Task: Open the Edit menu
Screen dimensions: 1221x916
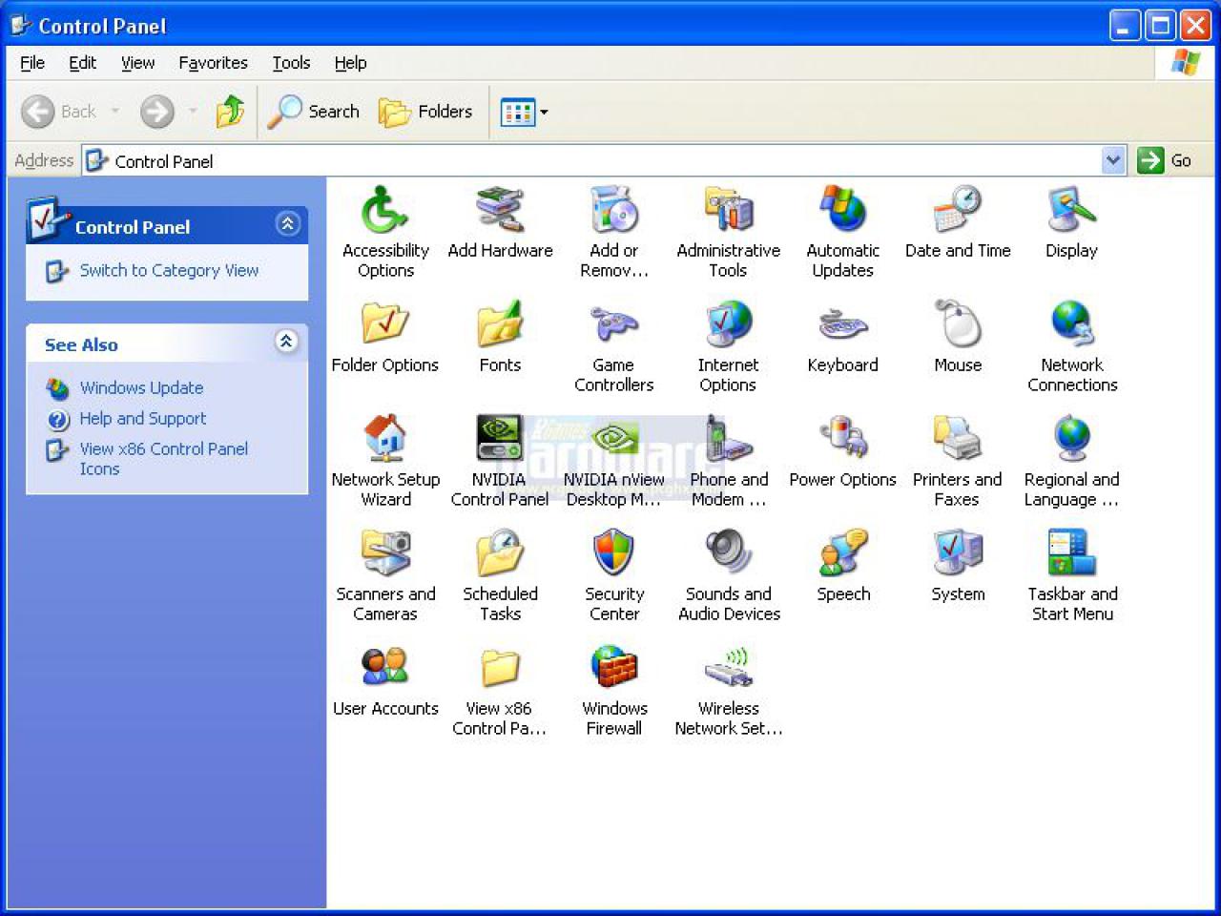Action: click(82, 63)
